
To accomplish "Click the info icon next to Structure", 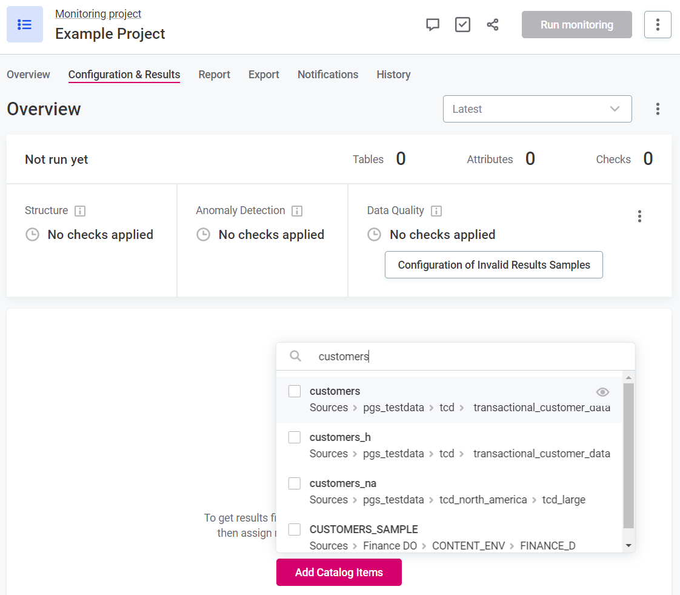I will tap(80, 211).
